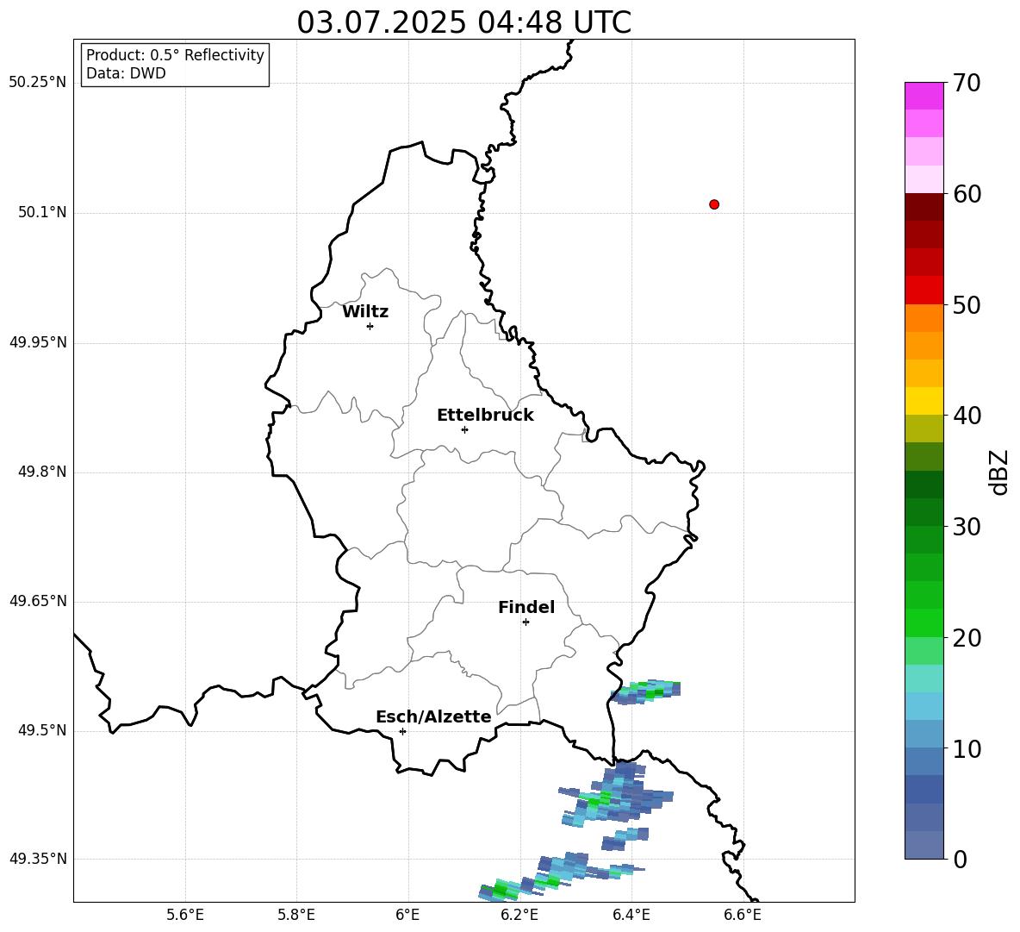Image resolution: width=1020 pixels, height=932 pixels.
Task: Click the Esch/Alzette city label
Action: 433,717
